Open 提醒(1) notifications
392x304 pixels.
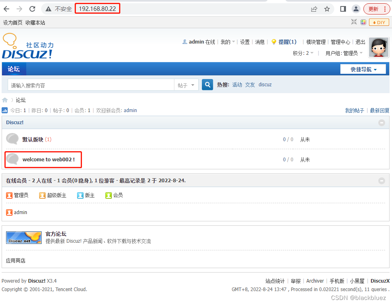pyautogui.click(x=287, y=42)
